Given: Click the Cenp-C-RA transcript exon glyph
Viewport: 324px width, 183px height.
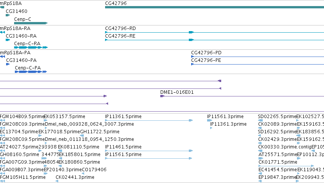Looking at the screenshot, I should [x=31, y=47].
